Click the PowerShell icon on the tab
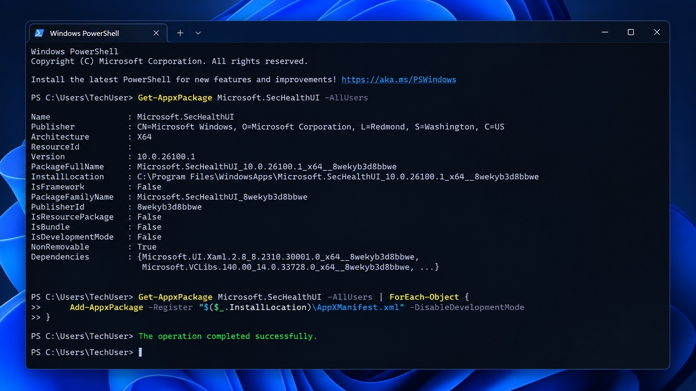Viewport: 696px width, 391px height. [39, 33]
